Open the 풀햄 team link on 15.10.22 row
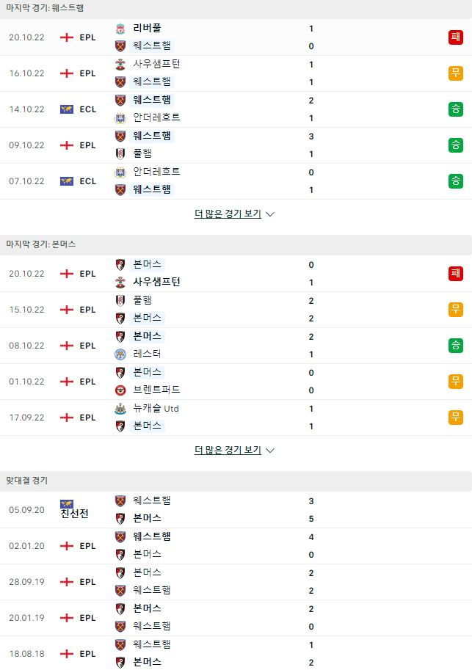472x670 pixels. point(142,300)
